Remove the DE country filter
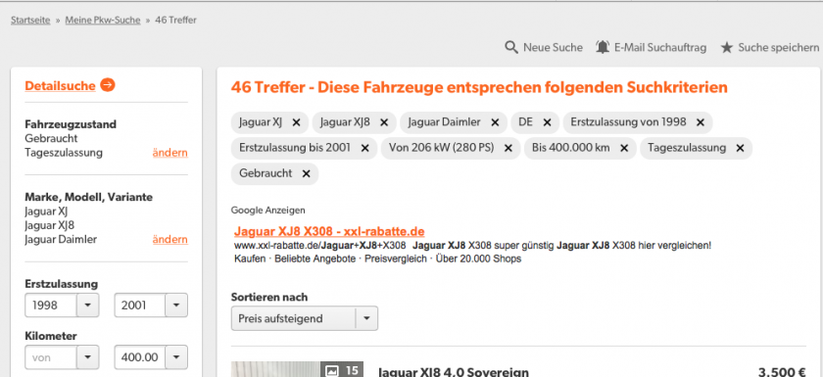 [547, 122]
